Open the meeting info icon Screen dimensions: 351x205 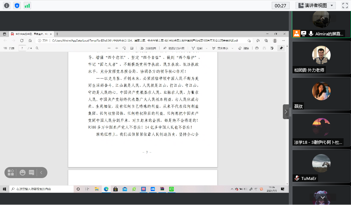pos(6,6)
